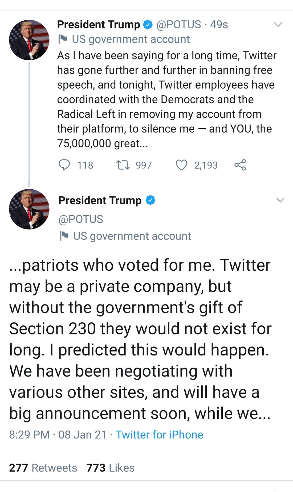Open the second tweet's profile picture
The height and width of the screenshot is (492, 293).
tap(29, 209)
